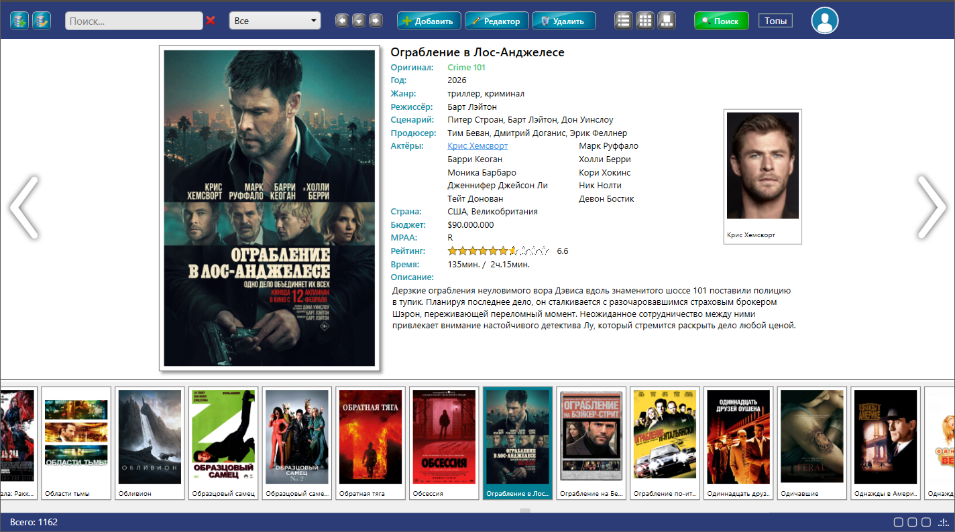Click the right arrow navigation button
The image size is (955, 532).
[376, 21]
